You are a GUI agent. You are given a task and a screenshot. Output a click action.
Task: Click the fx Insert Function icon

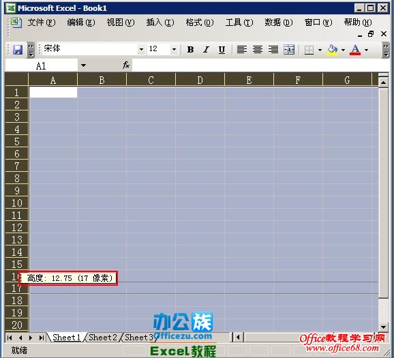(126, 65)
